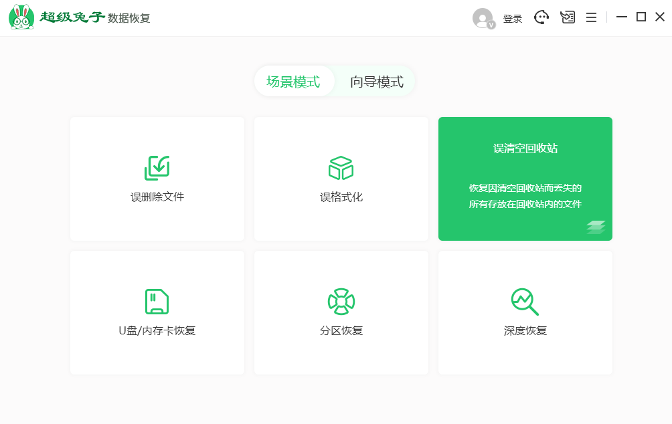This screenshot has height=424, width=672.
Task: Click the SD card icon for U盘/内存卡恢复
Action: pyautogui.click(x=157, y=301)
